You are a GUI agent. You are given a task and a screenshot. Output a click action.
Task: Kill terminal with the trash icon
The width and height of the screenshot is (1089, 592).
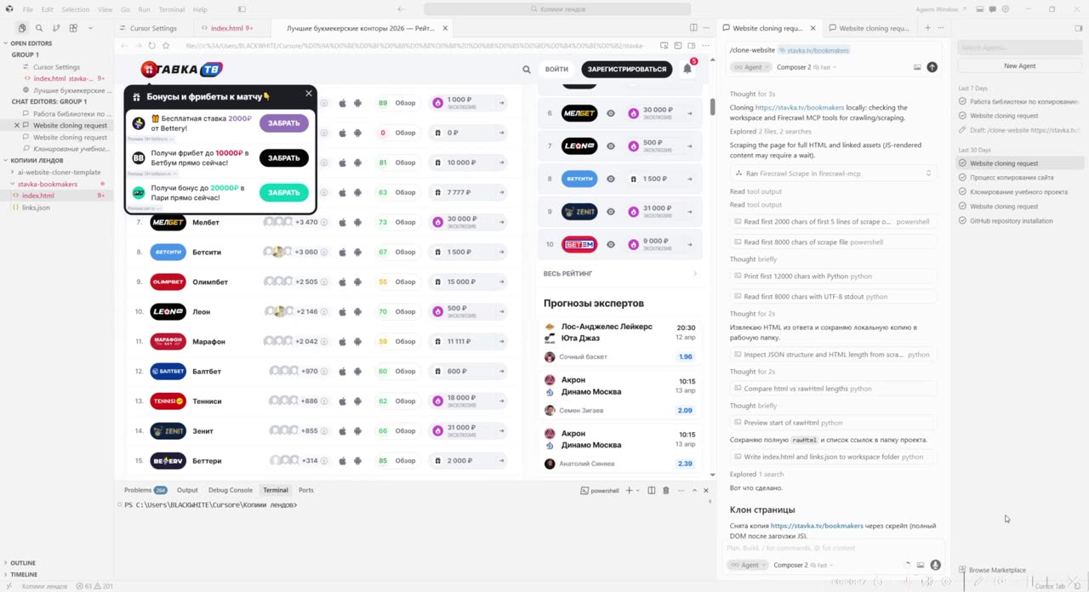point(666,491)
